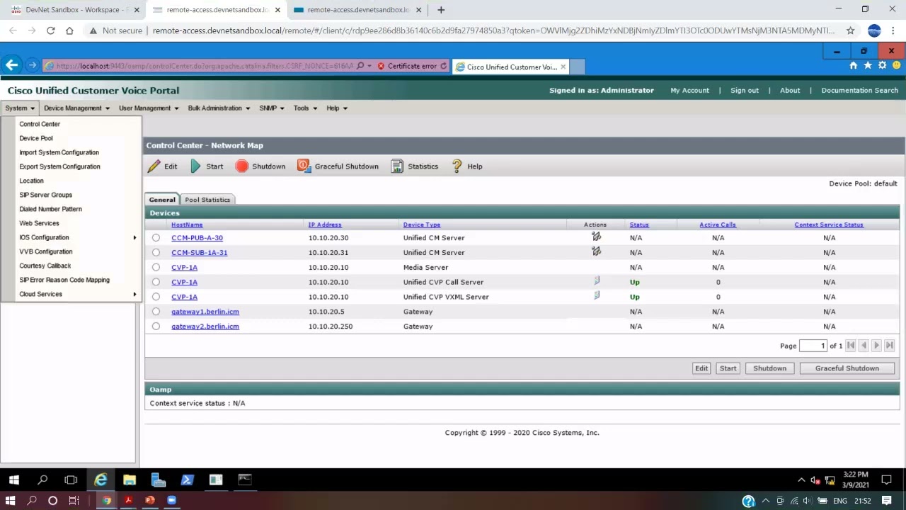Open PowerShell icon in remote taskbar
Screen dimensions: 906x510
pyautogui.click(x=187, y=480)
